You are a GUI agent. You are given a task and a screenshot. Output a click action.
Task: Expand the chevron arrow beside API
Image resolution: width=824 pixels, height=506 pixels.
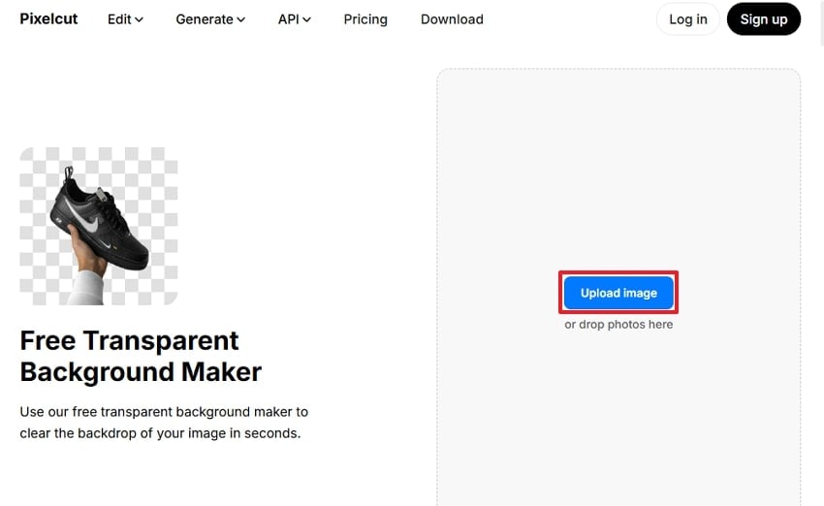(306, 19)
